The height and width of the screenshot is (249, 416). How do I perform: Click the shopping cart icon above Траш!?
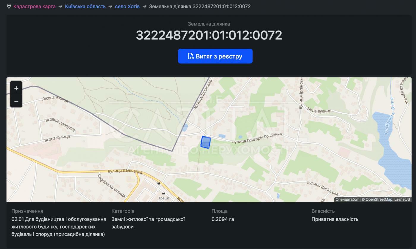[163, 194]
